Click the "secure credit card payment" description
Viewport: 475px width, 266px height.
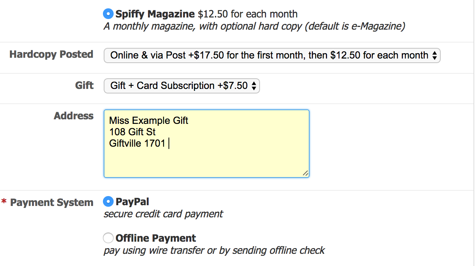pyautogui.click(x=163, y=214)
